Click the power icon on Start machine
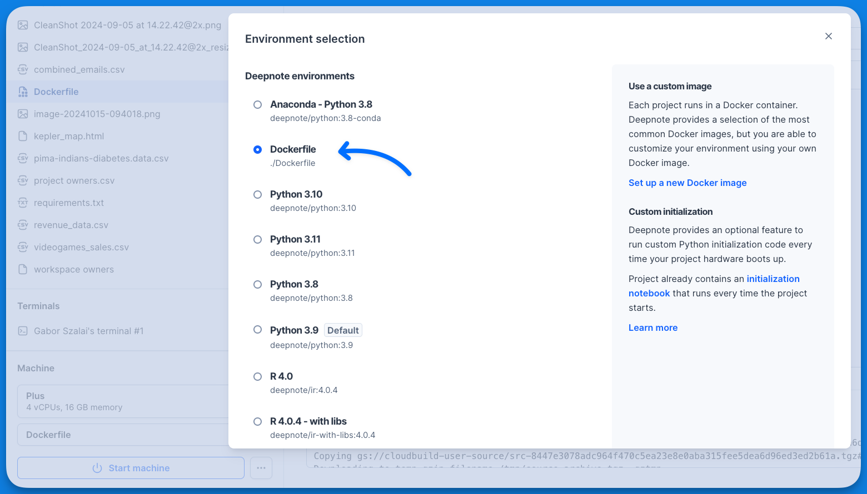 tap(97, 468)
